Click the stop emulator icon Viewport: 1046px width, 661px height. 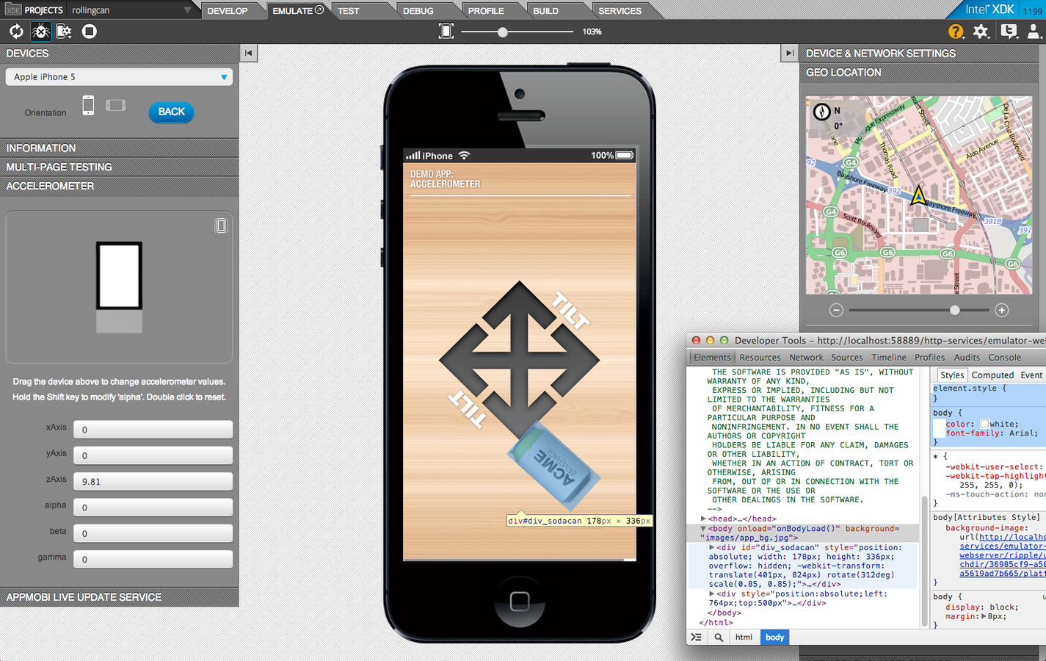pos(90,31)
